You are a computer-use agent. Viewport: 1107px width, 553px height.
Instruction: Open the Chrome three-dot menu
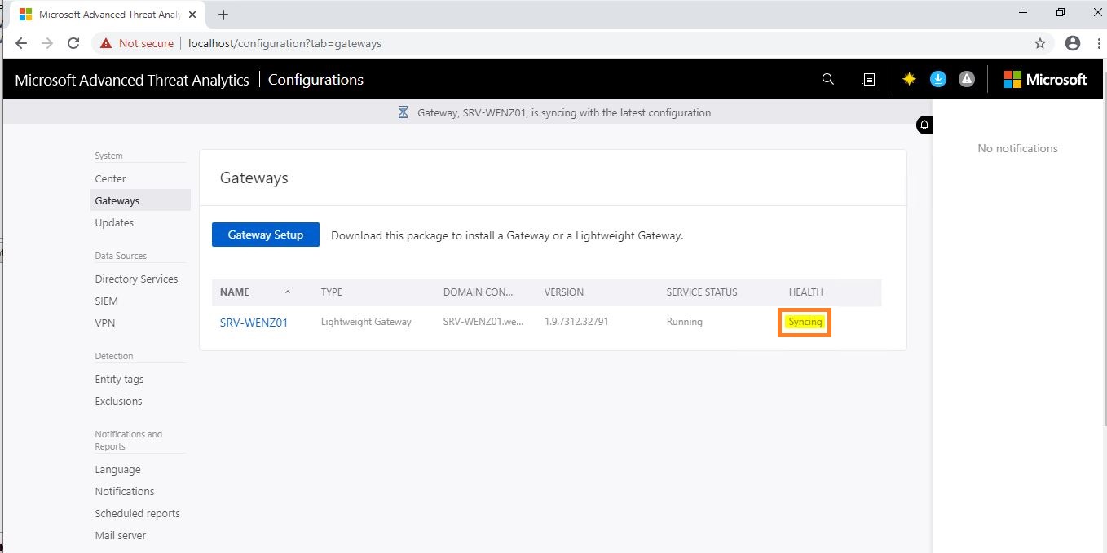[x=1099, y=43]
